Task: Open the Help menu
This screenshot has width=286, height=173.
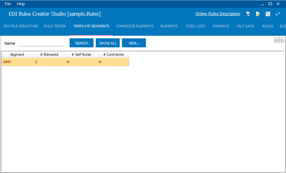Action: [21, 4]
